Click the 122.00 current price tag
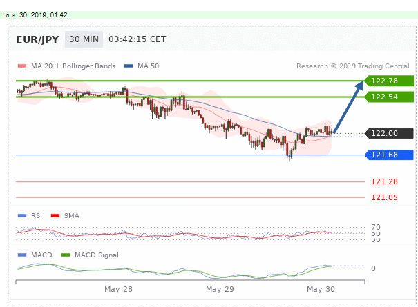The height and width of the screenshot is (307, 418). point(389,133)
